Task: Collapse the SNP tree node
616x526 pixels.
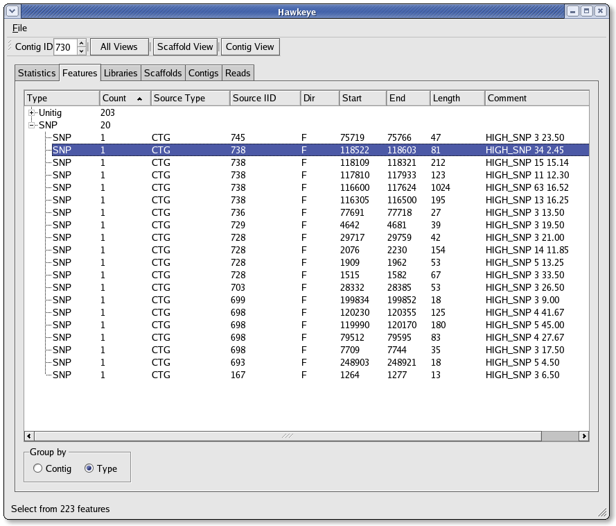Action: click(x=32, y=125)
